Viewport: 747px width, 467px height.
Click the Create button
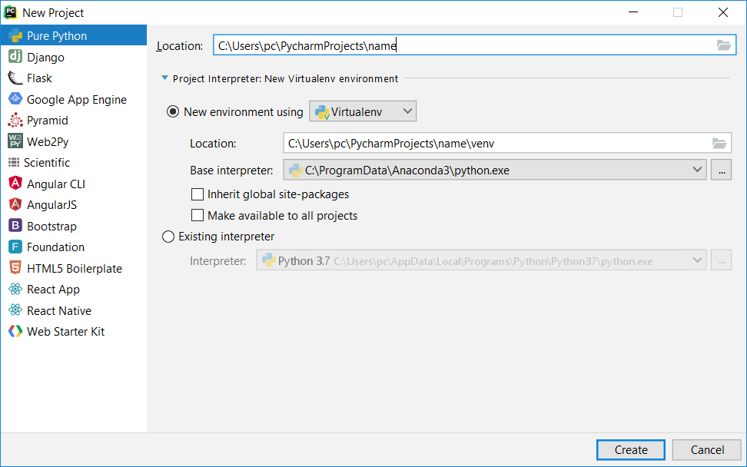(x=631, y=450)
